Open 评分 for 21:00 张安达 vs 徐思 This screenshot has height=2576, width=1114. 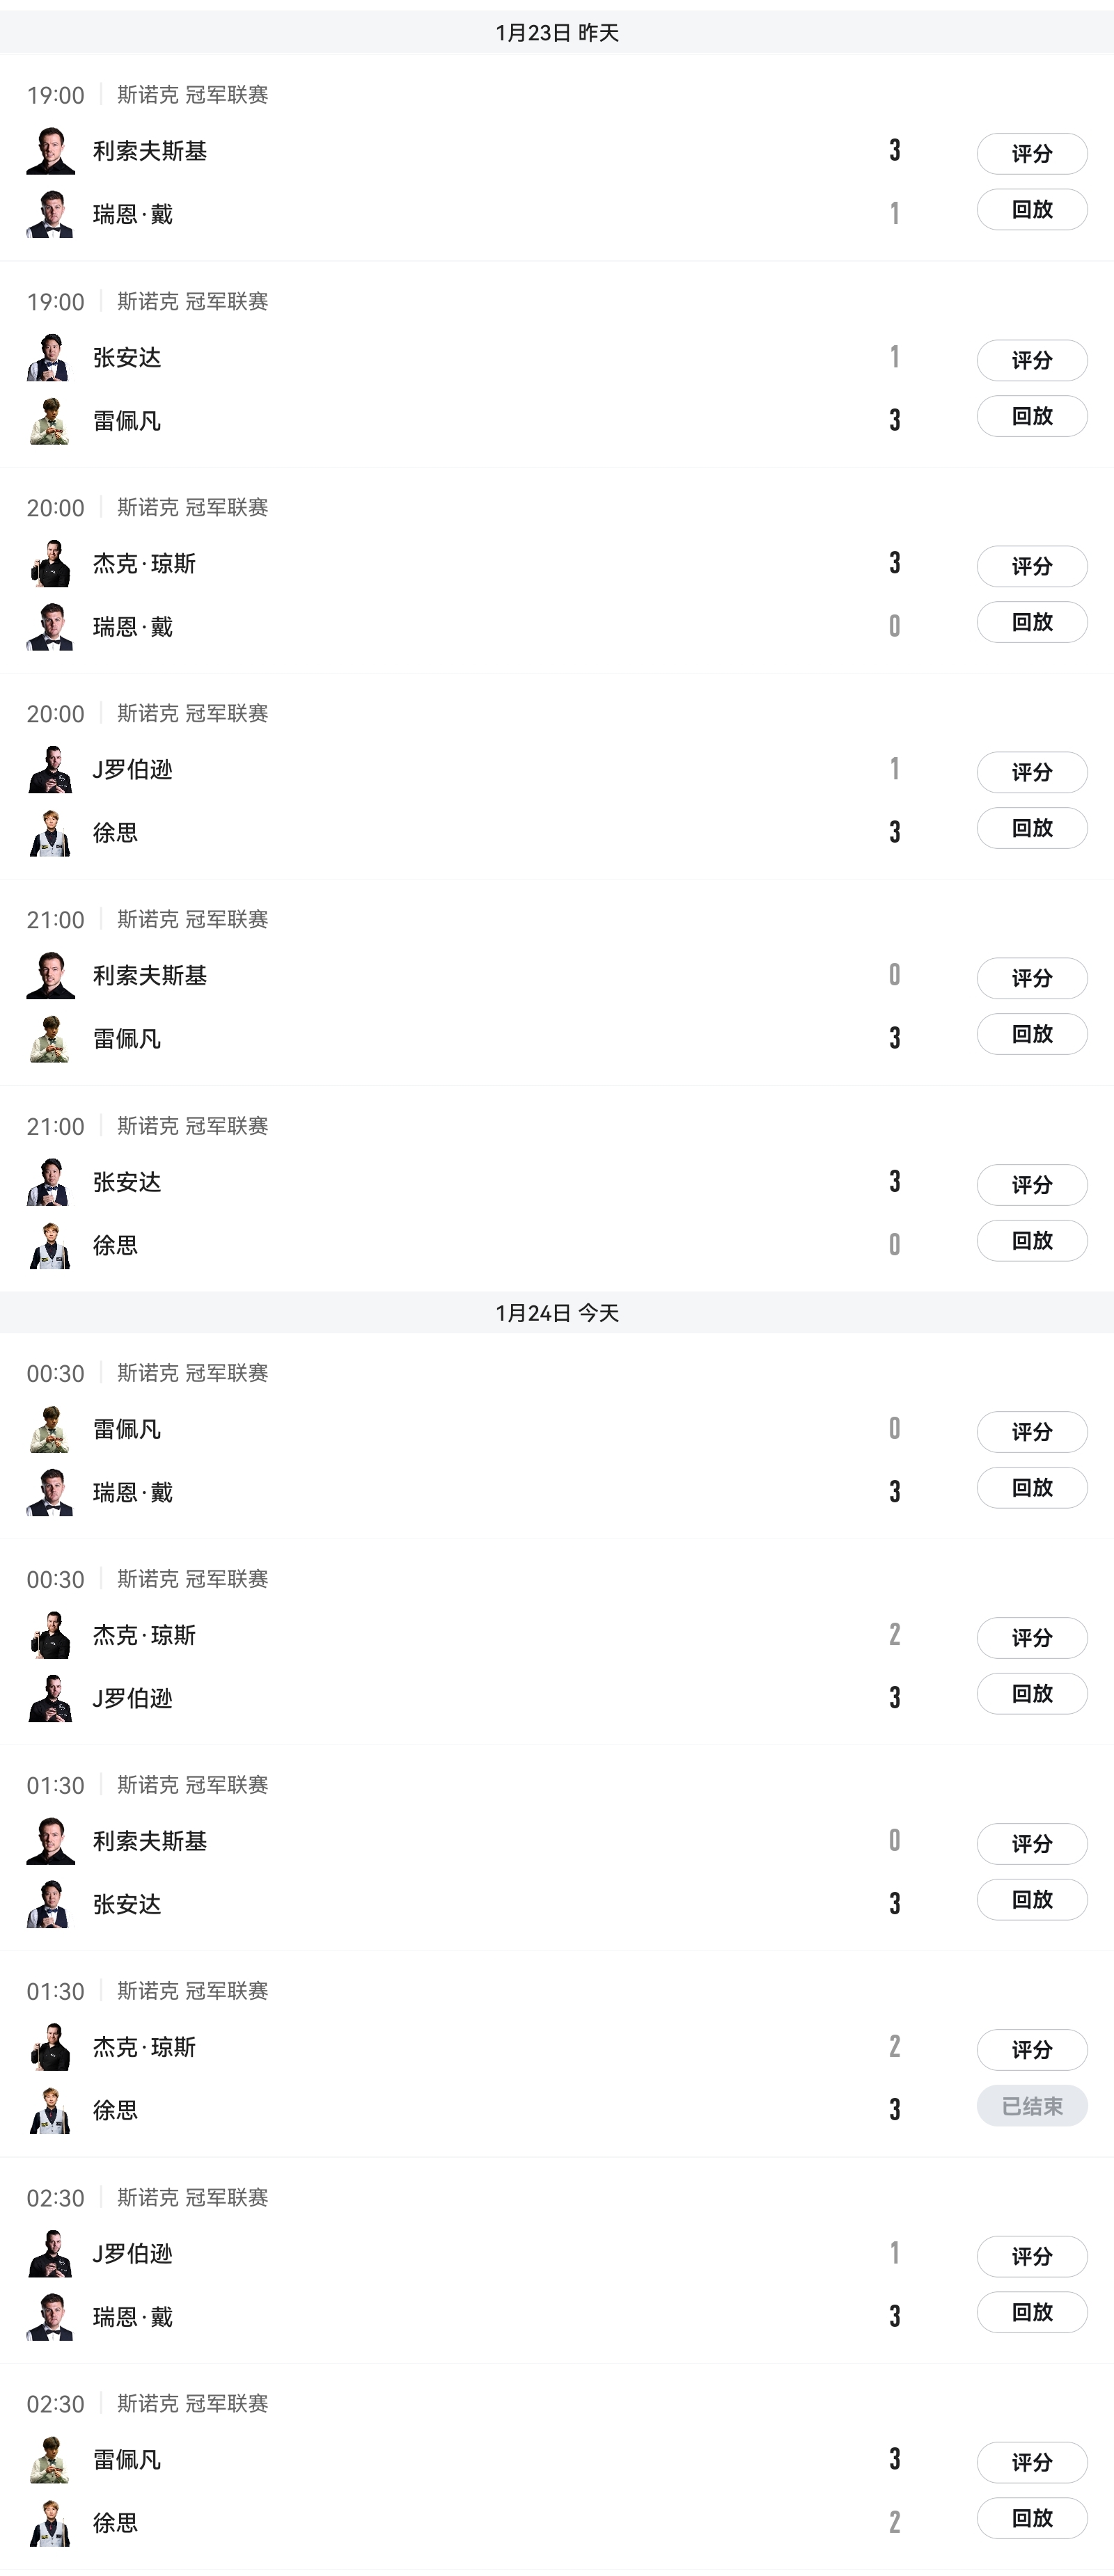tap(1031, 1185)
